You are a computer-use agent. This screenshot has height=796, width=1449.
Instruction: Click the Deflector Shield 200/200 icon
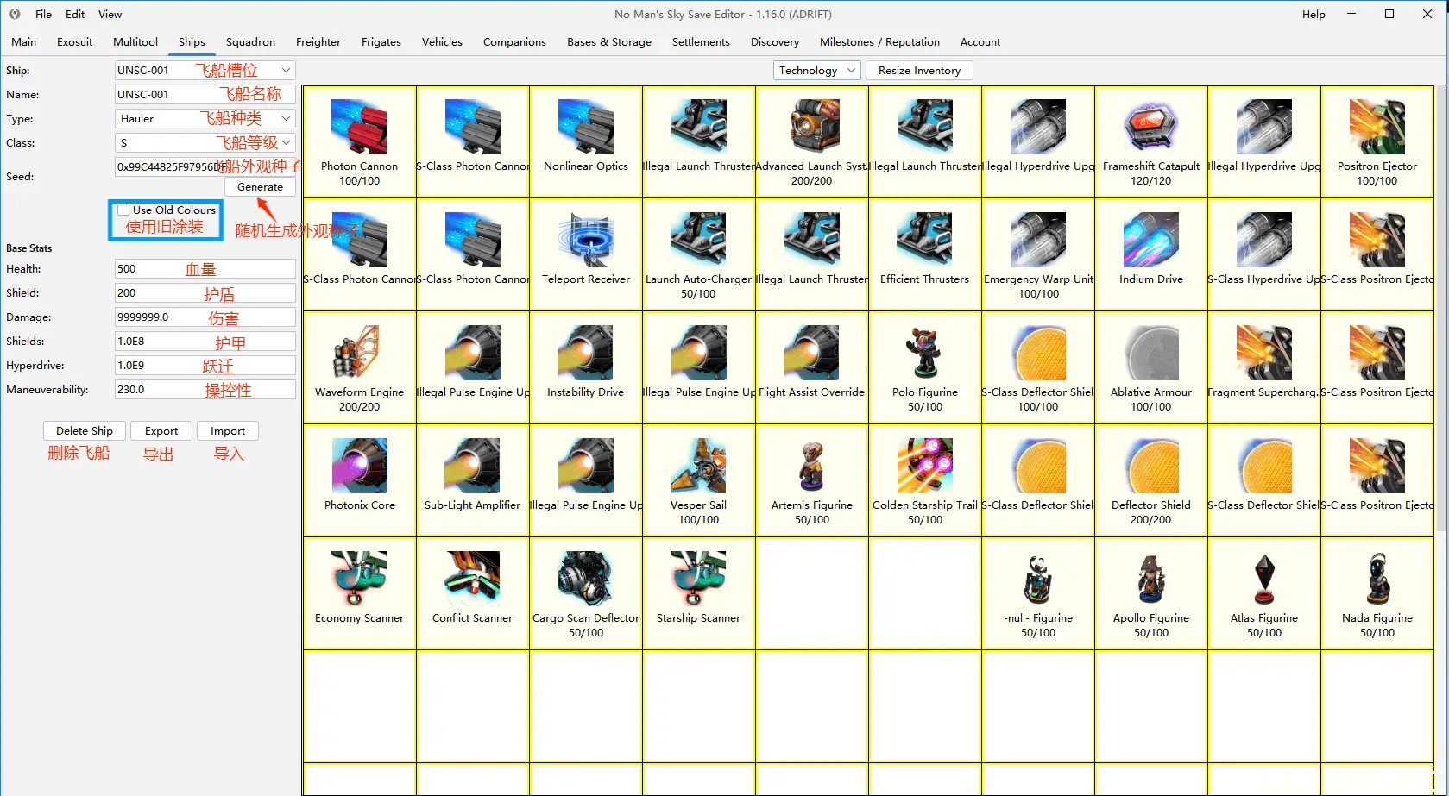click(x=1151, y=465)
